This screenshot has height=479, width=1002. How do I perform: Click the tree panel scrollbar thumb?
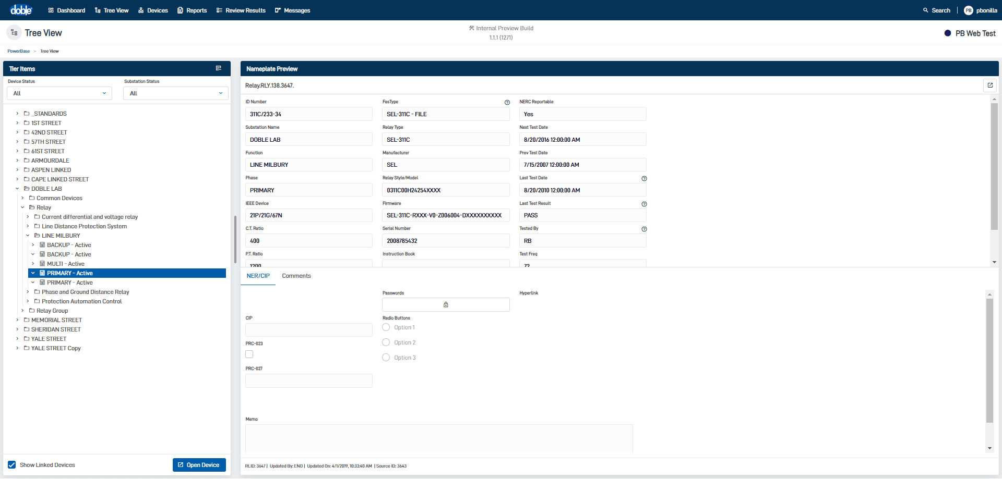click(235, 239)
